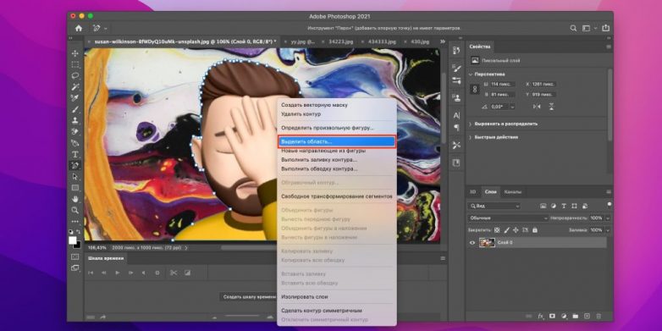Toggle the Lock all padlock icon
Viewport: 662px width, 331px height.
point(535,230)
